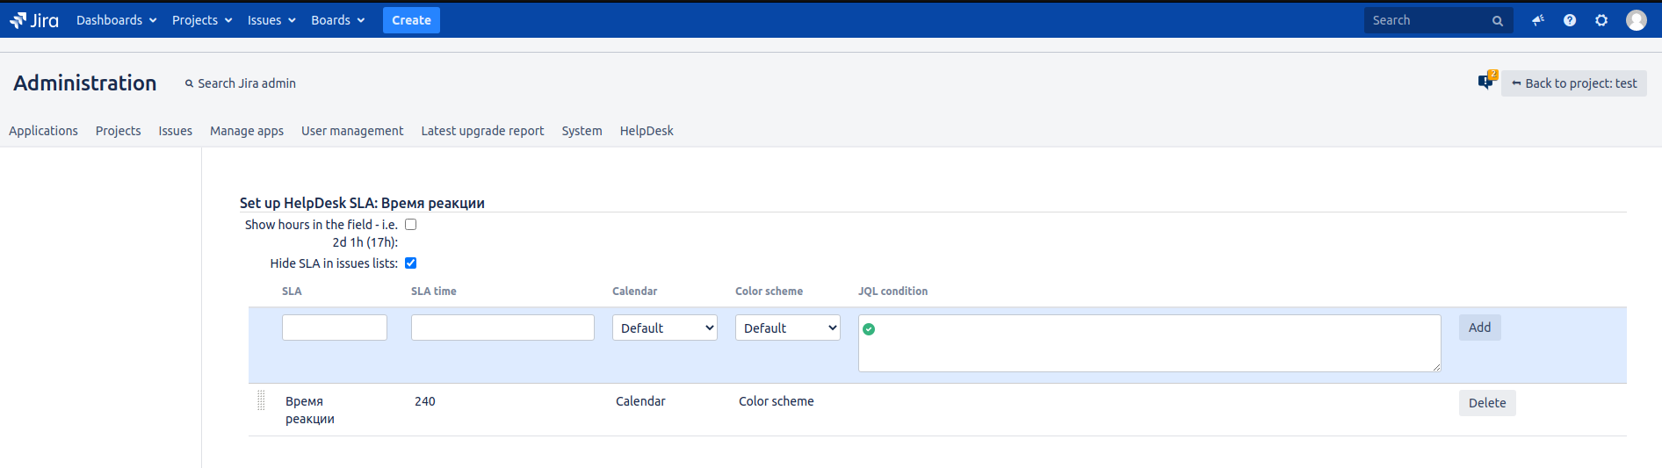Viewport: 1662px width, 468px height.
Task: Click the Administration heading
Action: point(85,83)
